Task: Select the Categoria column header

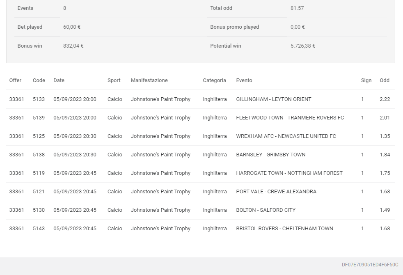Action: [214, 80]
